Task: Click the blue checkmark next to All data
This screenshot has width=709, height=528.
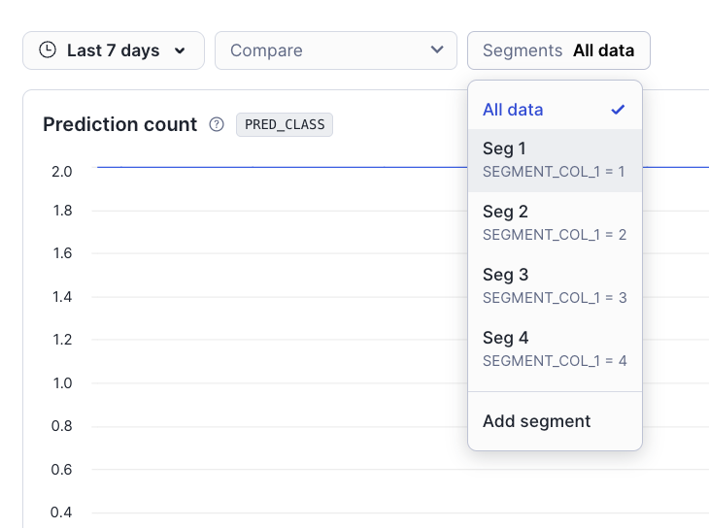Action: click(618, 110)
